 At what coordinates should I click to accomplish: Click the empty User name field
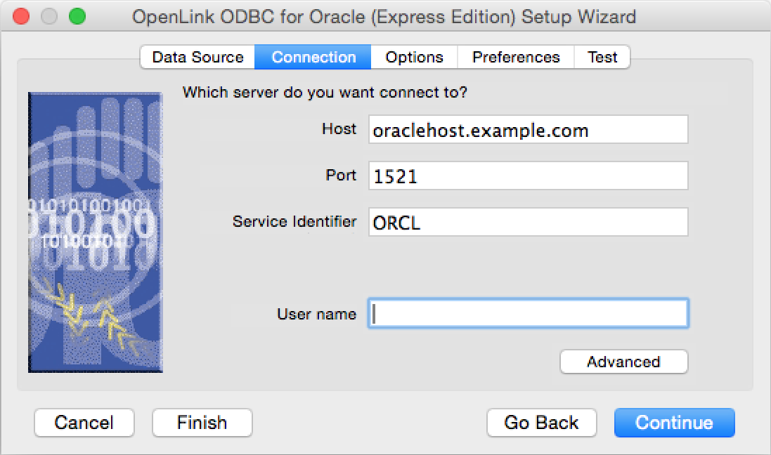pyautogui.click(x=529, y=313)
